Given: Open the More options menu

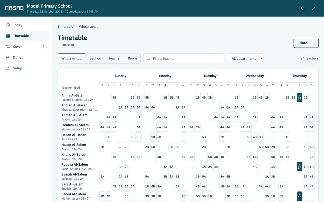Looking at the screenshot, I should [306, 43].
